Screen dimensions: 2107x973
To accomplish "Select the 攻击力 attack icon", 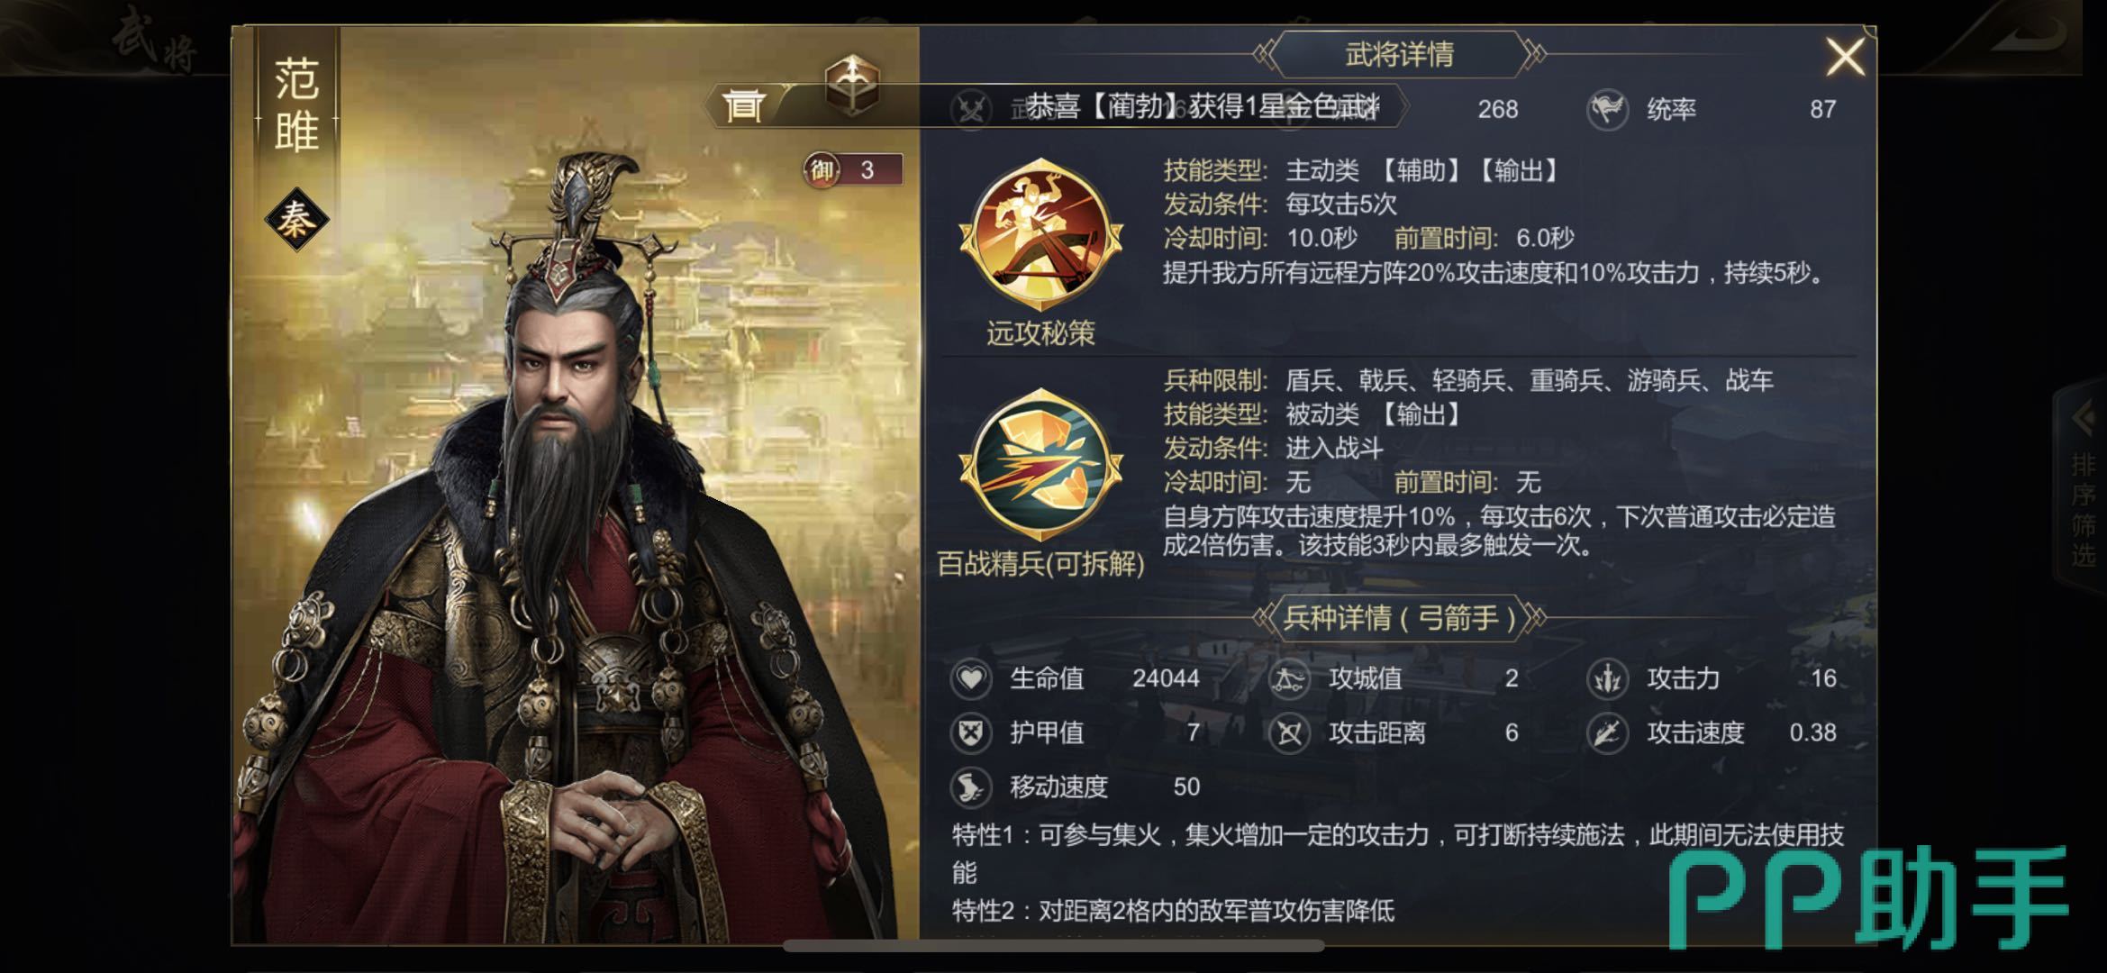I will tap(1608, 678).
